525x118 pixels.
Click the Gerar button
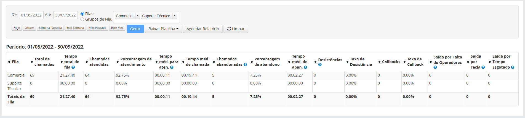(135, 29)
